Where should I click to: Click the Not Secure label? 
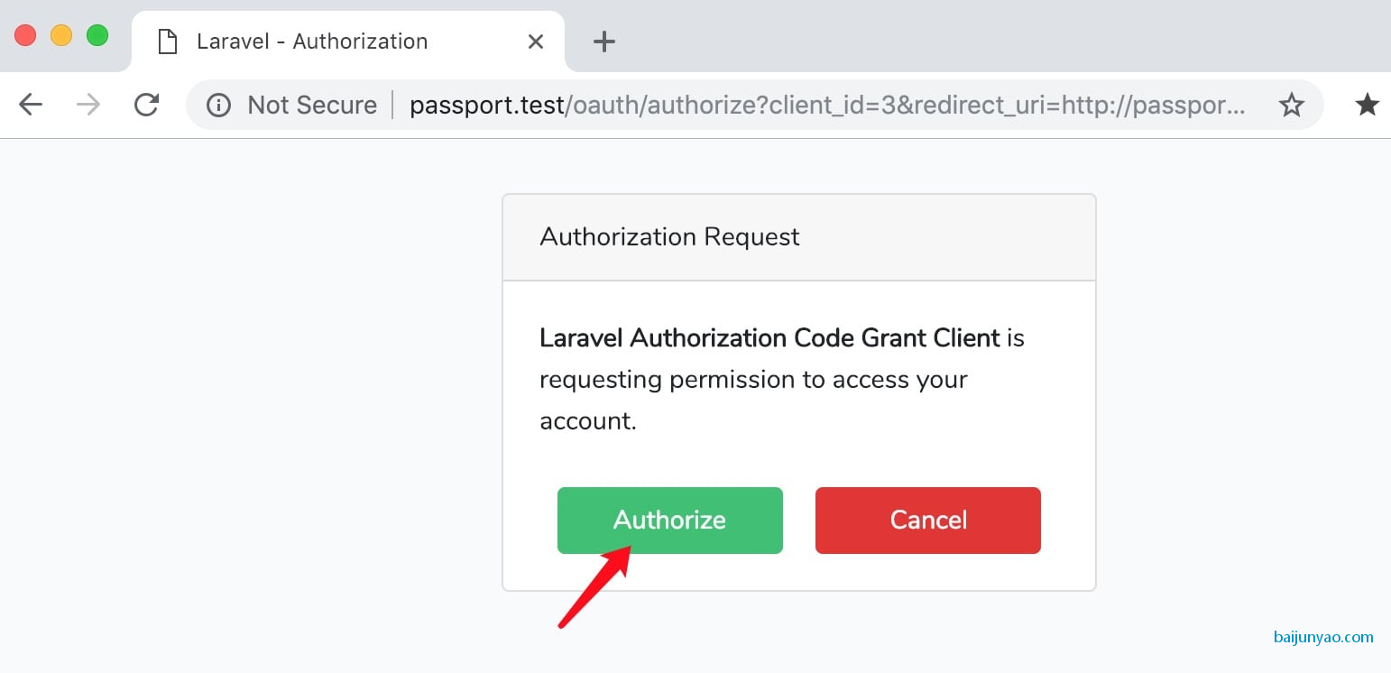pyautogui.click(x=312, y=106)
